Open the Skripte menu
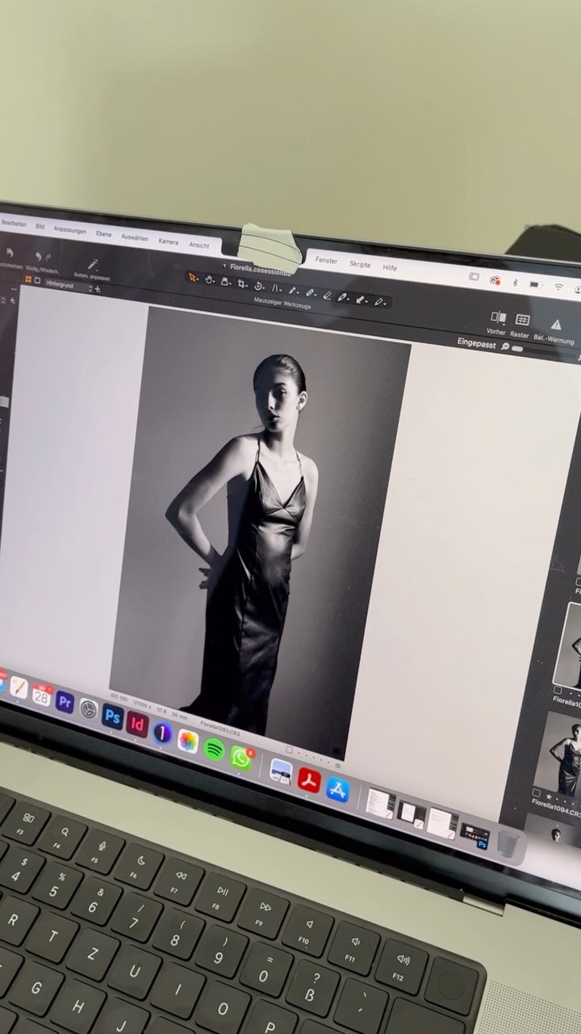 point(360,264)
